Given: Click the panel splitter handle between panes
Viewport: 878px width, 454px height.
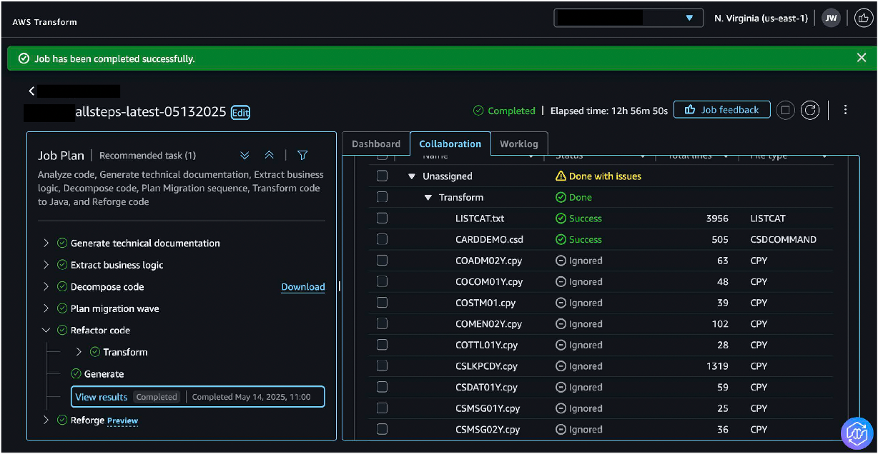Looking at the screenshot, I should pyautogui.click(x=339, y=286).
